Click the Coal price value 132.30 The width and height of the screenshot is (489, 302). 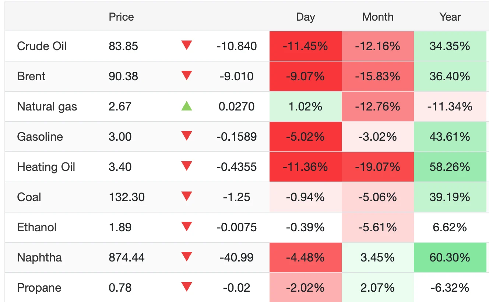127,197
